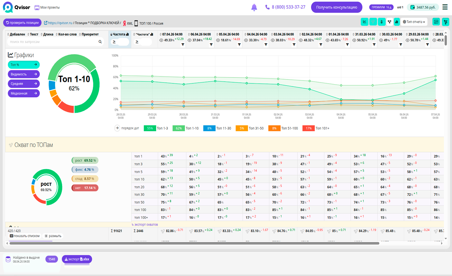This screenshot has width=452, height=276.
Task: Click the node graph icon in the toolbar
Action: (x=389, y=22)
